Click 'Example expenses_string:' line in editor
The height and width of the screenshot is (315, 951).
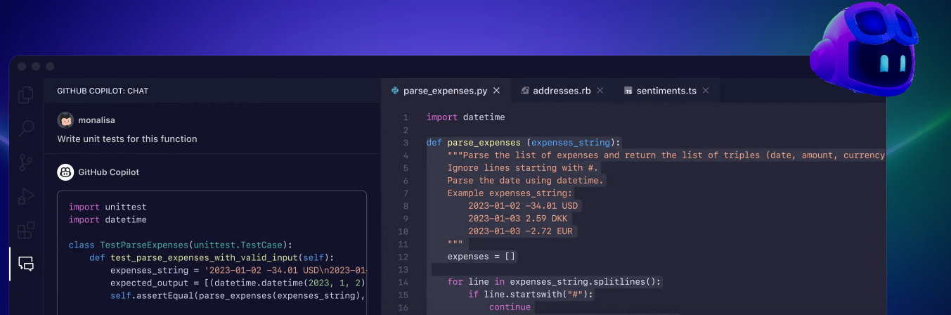(510, 193)
